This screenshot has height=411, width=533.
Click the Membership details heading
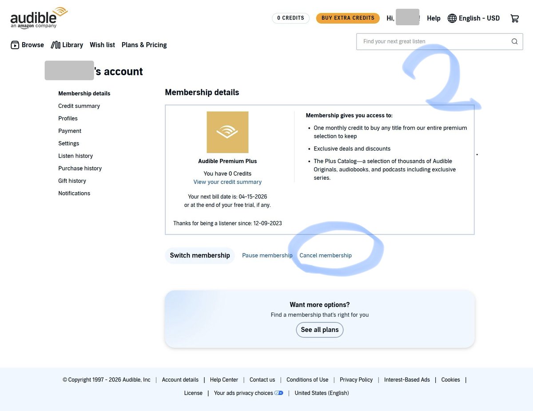202,92
